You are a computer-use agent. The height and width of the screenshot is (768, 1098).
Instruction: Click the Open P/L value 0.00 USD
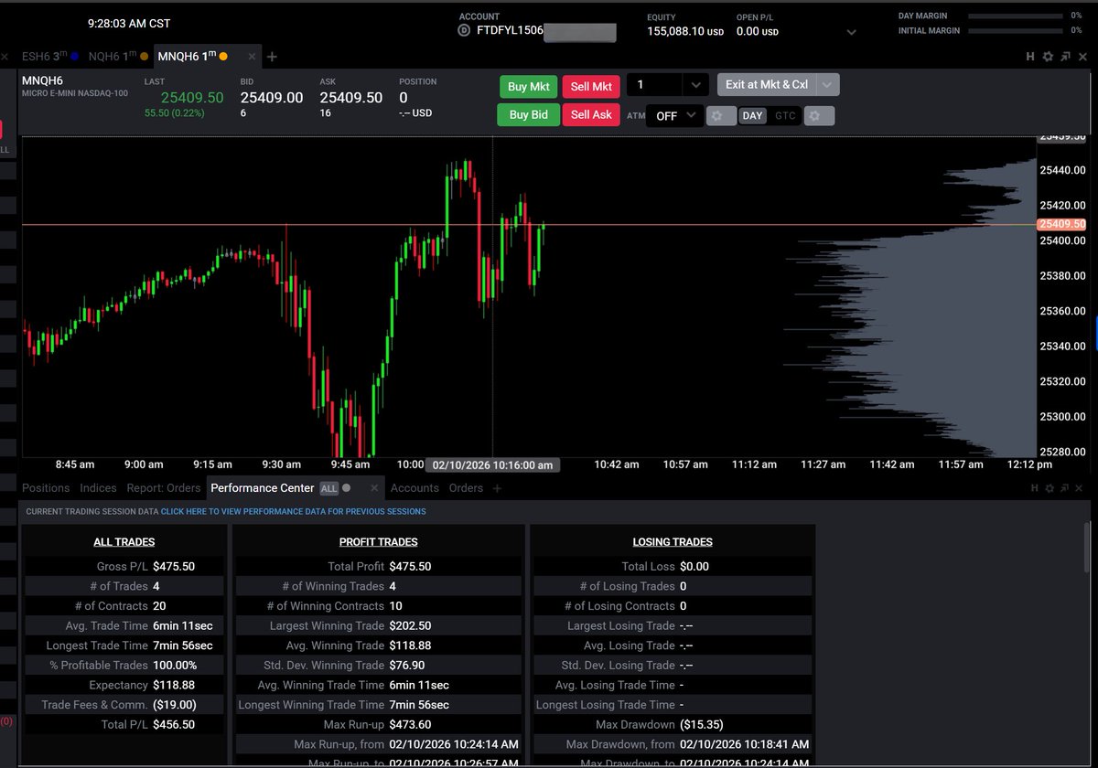tap(758, 31)
